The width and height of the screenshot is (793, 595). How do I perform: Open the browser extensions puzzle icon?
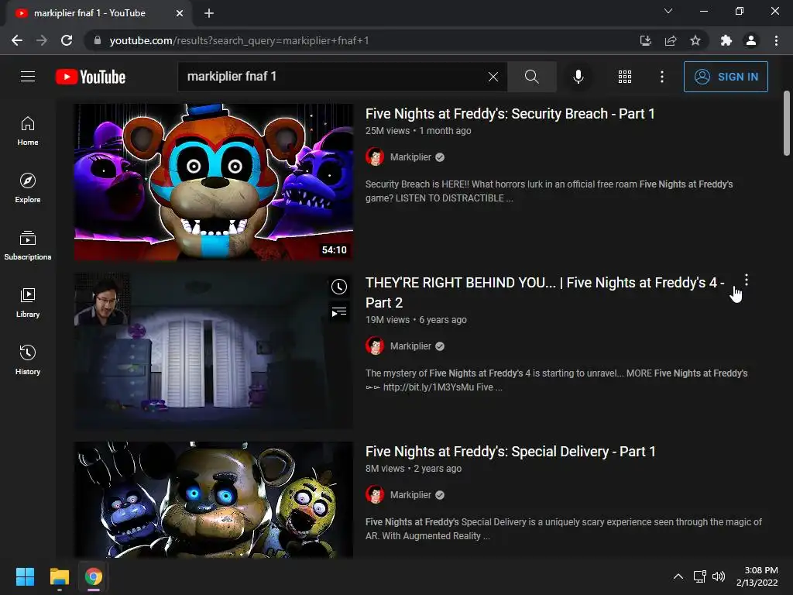(x=726, y=40)
